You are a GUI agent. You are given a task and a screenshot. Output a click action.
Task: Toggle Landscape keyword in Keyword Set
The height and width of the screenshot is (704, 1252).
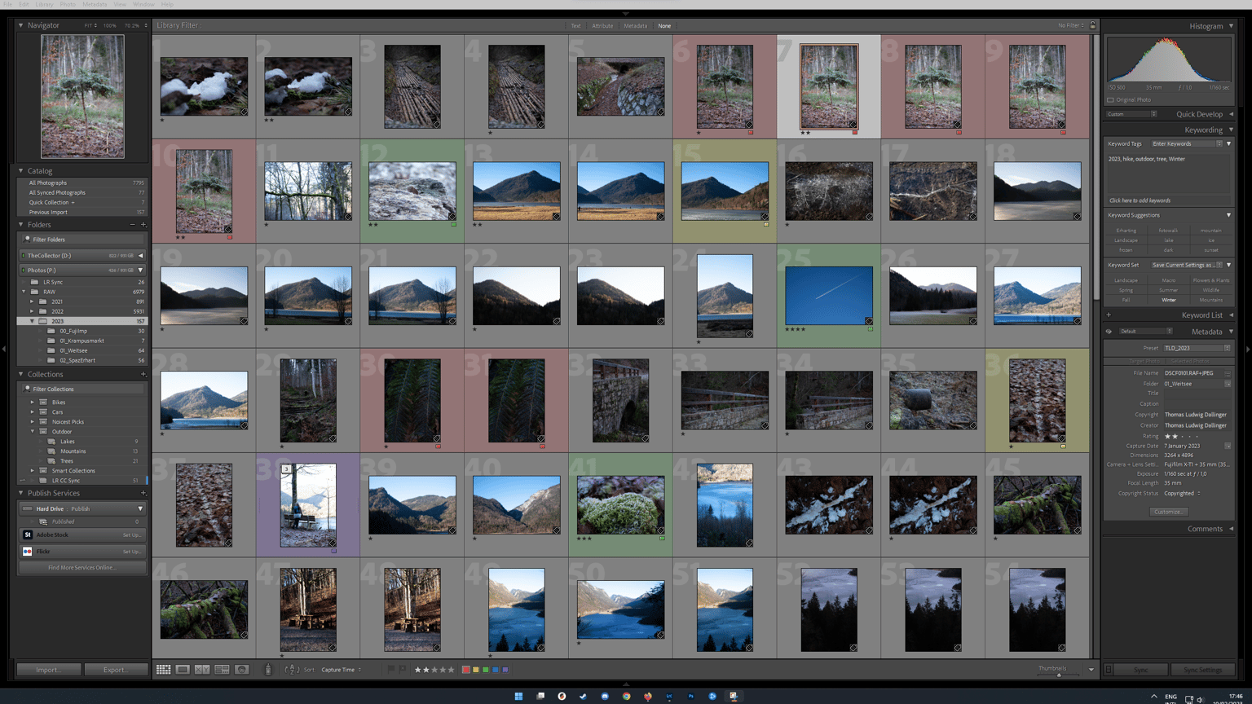(x=1126, y=280)
